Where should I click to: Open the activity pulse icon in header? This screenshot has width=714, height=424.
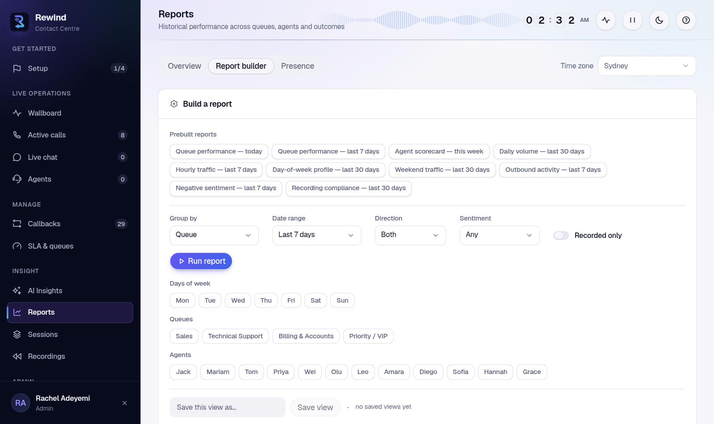[x=606, y=20]
